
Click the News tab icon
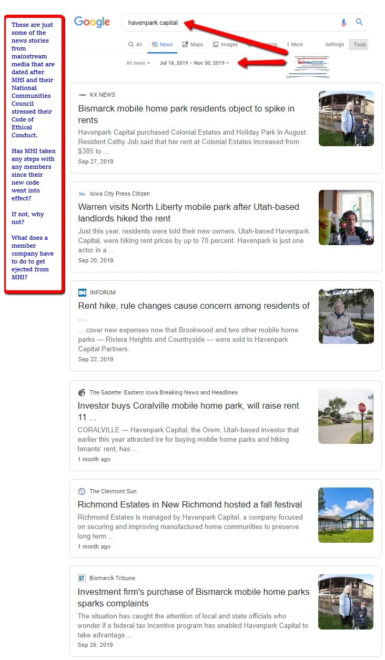(x=155, y=45)
